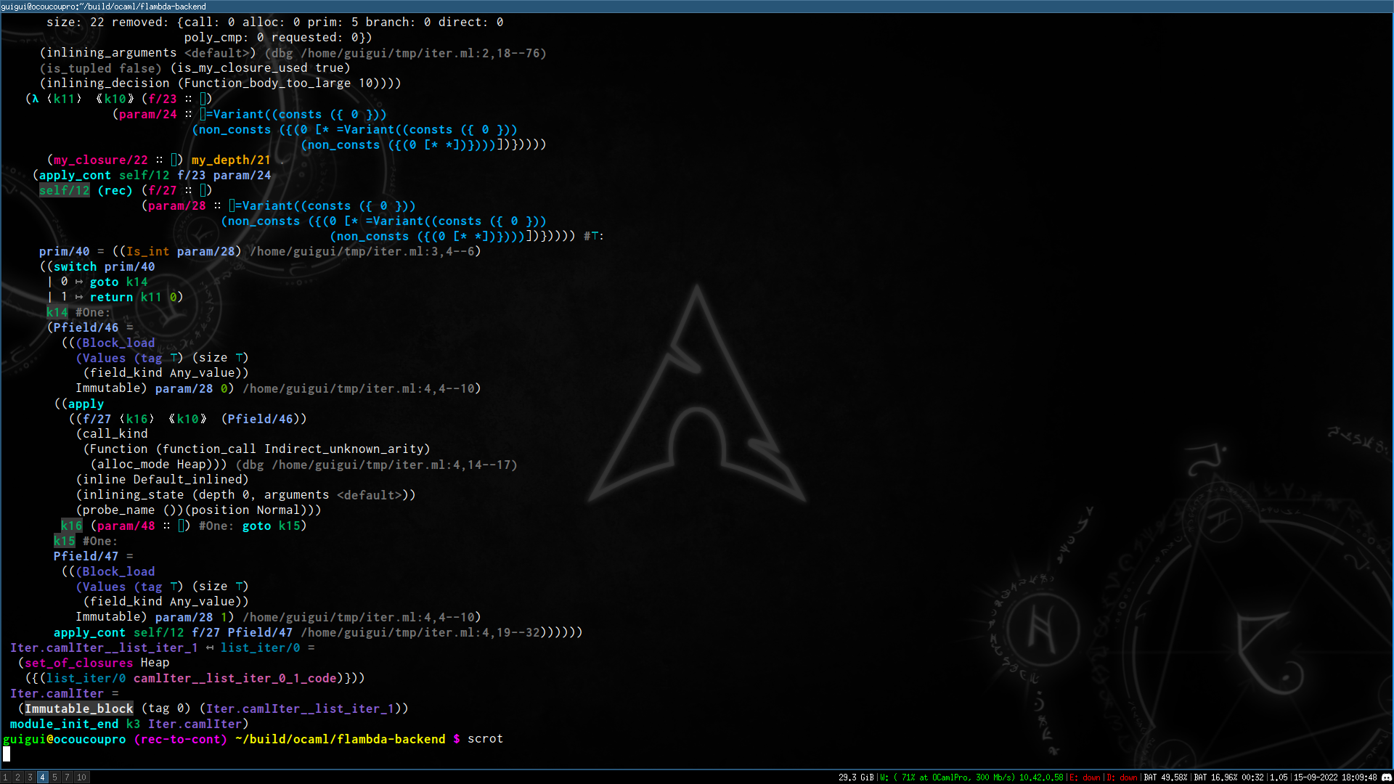
Task: Click the BAT 49.58% battery indicator
Action: click(x=1165, y=777)
